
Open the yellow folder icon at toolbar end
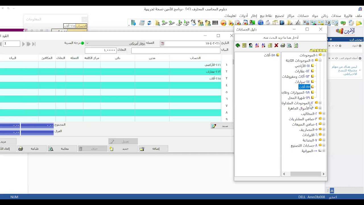(x=359, y=23)
